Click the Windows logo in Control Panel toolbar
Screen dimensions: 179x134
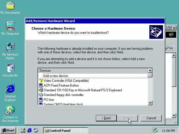(x=171, y=35)
